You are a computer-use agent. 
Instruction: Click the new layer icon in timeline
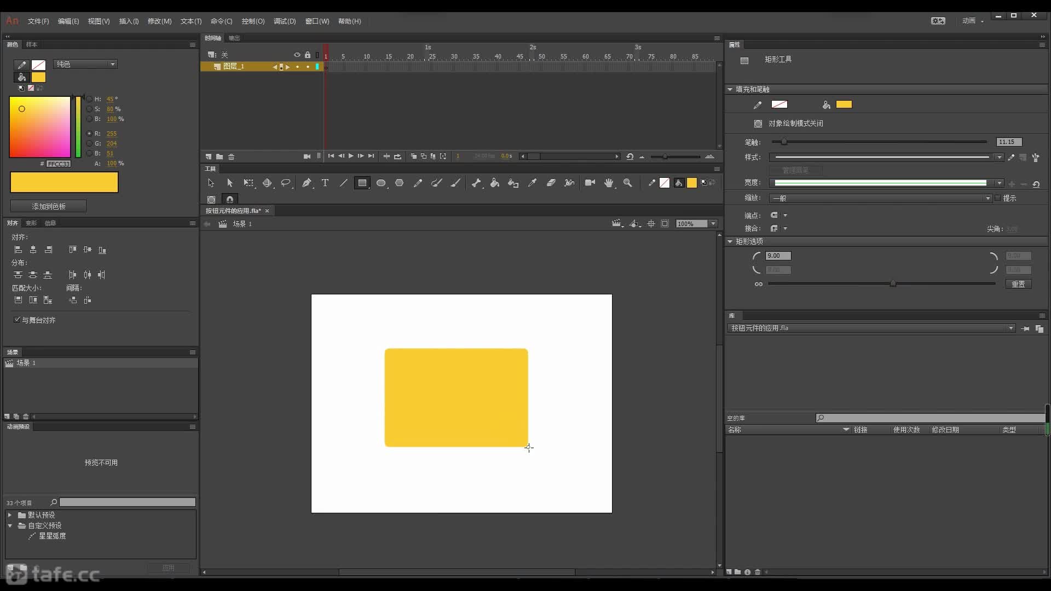[209, 157]
